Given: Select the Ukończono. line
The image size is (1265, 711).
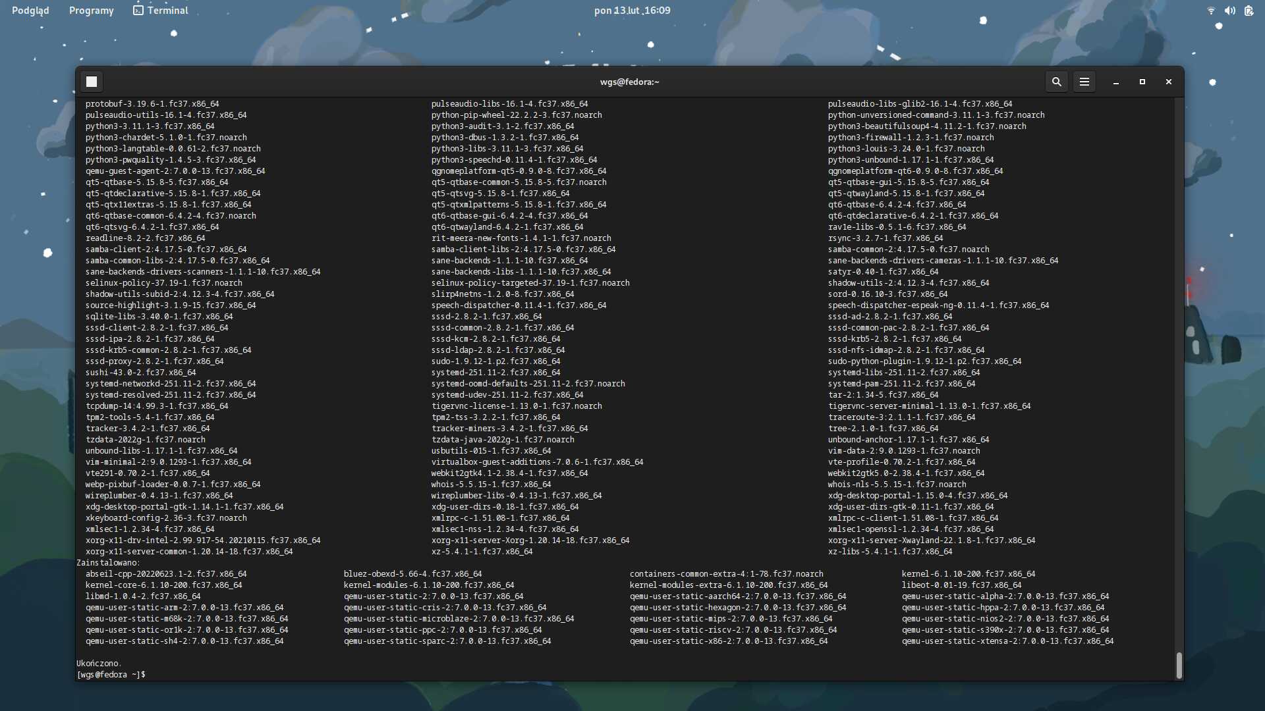Looking at the screenshot, I should tap(99, 664).
